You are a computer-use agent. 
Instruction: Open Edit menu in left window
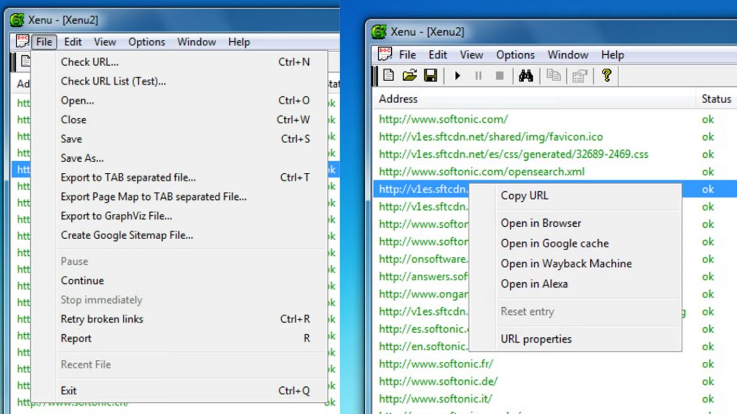coord(73,42)
